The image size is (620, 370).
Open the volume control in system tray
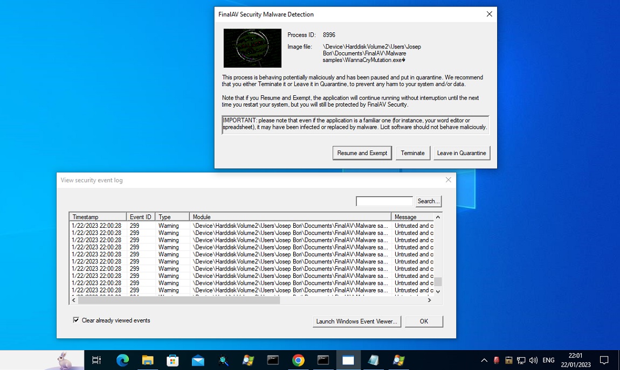coord(533,360)
